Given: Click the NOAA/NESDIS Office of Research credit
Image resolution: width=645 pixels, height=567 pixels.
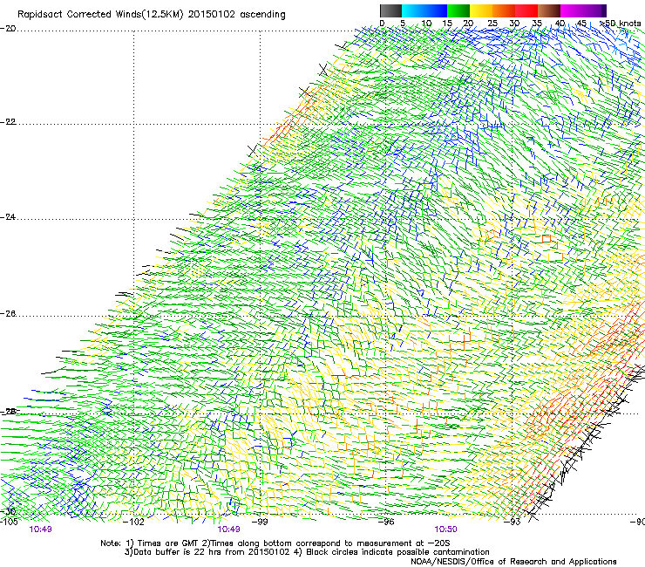Looking at the screenshot, I should click(513, 562).
